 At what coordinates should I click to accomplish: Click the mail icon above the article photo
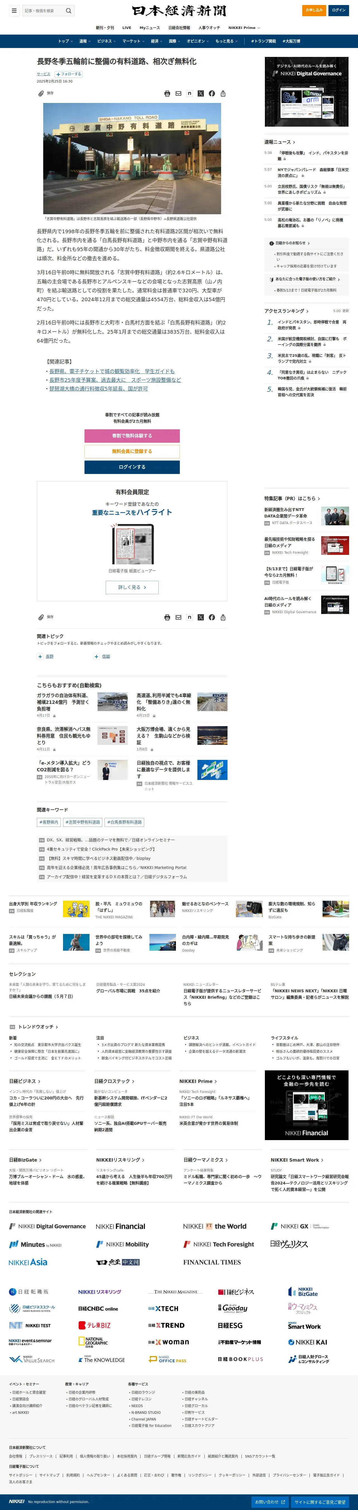coord(178,93)
